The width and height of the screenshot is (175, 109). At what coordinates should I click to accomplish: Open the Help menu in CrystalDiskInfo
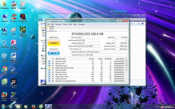[75, 24]
